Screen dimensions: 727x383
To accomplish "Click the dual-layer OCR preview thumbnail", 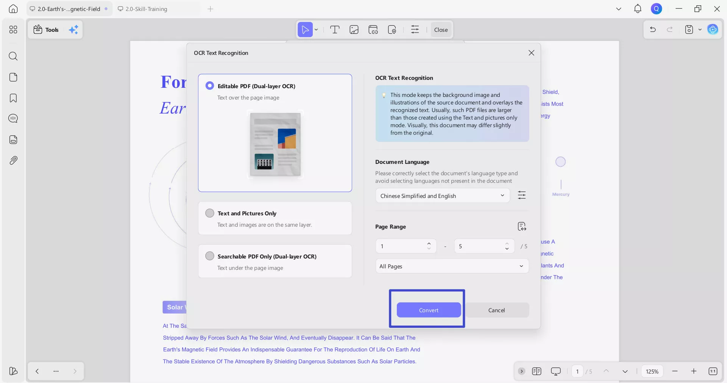I will (x=275, y=144).
